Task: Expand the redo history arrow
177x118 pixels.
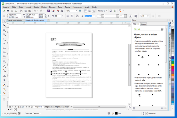Action: point(44,11)
